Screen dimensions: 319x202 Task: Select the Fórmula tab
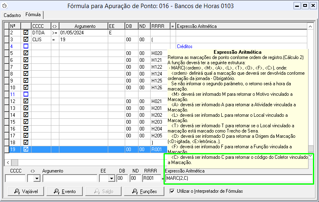pos(33,15)
